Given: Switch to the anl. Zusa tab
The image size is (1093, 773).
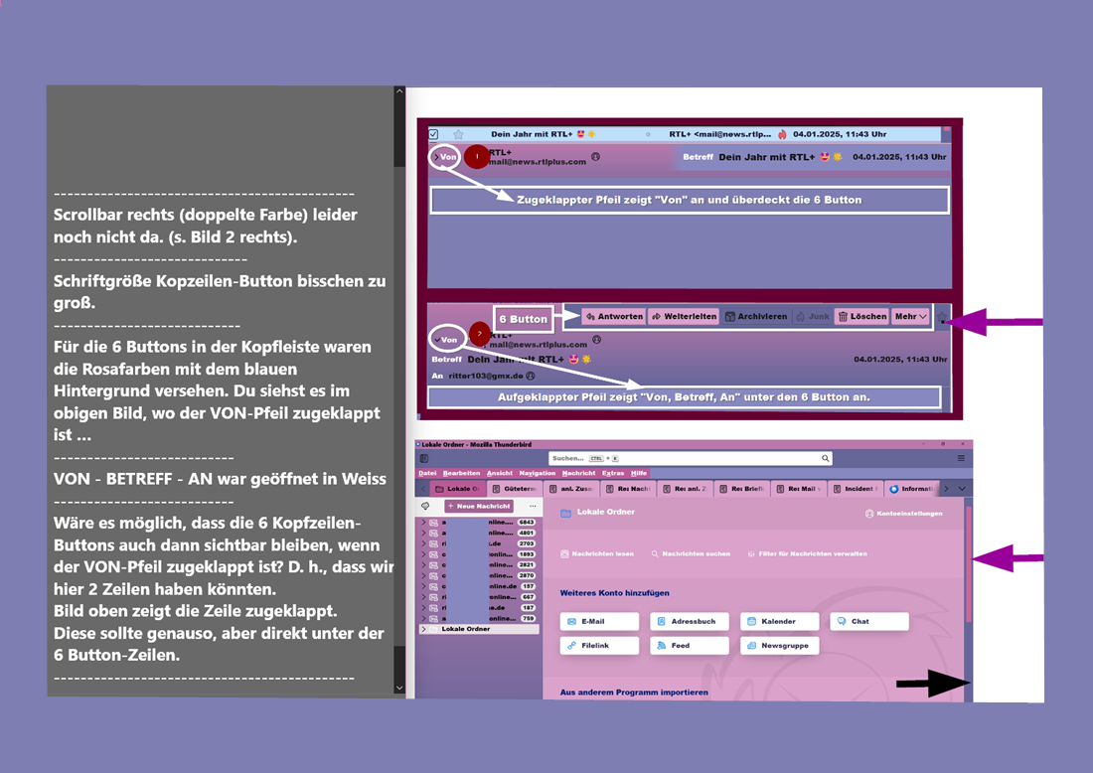Looking at the screenshot, I should click(x=571, y=489).
